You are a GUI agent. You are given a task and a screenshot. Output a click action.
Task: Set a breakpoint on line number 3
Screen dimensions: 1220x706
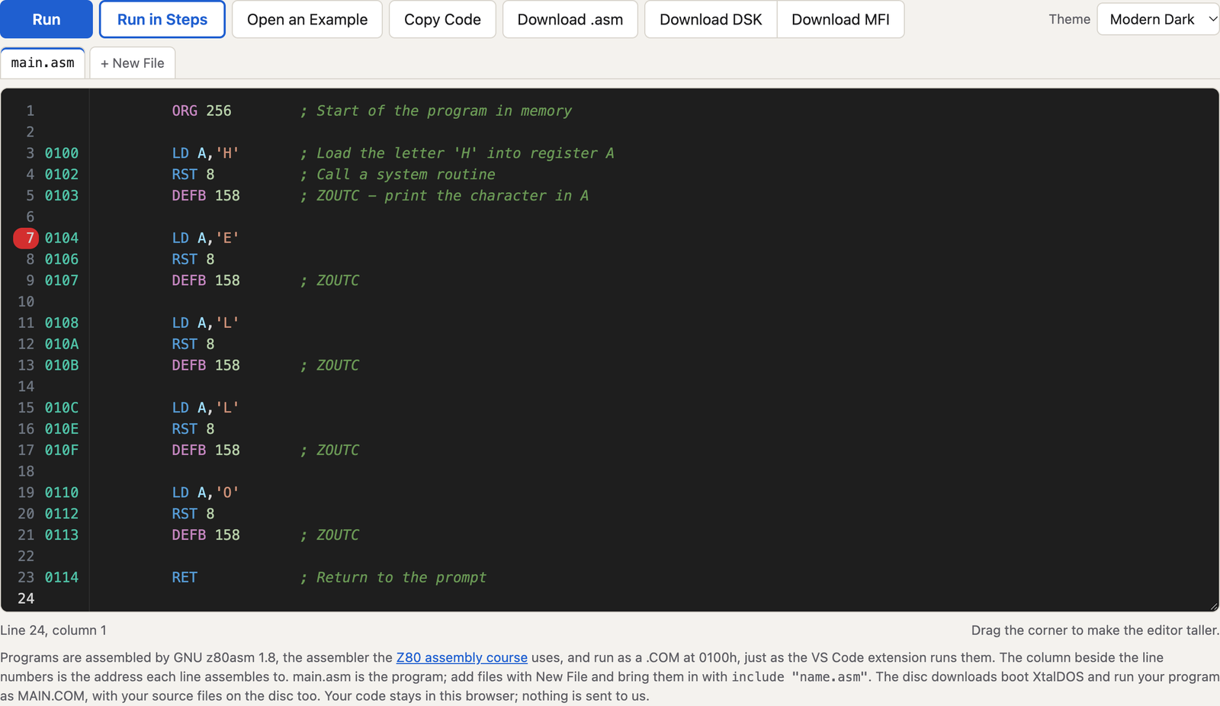coord(30,153)
